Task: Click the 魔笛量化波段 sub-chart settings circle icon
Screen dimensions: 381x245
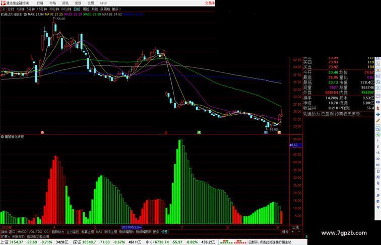Action: pyautogui.click(x=2, y=137)
